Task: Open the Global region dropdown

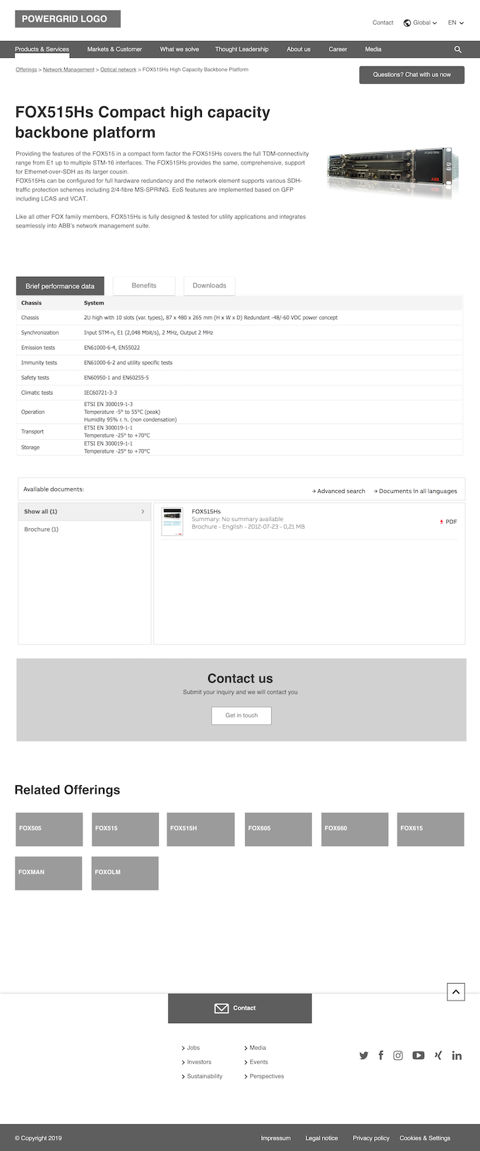Action: click(420, 23)
